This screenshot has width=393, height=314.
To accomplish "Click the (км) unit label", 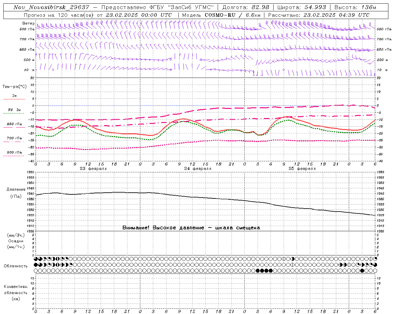I will [16, 299].
